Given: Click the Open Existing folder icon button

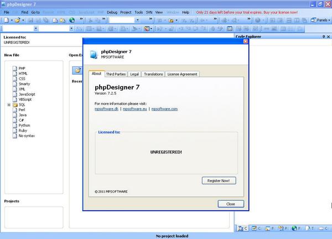Looking at the screenshot, I should click(77, 70).
